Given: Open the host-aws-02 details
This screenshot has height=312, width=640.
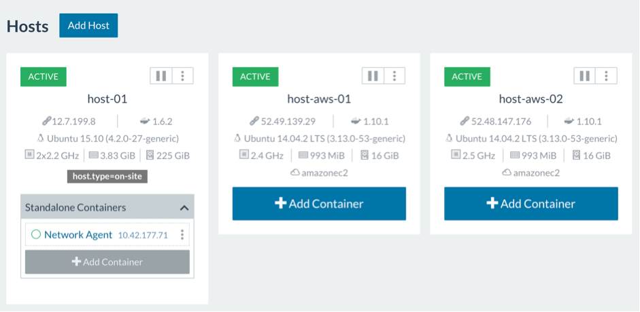Looking at the screenshot, I should click(531, 99).
